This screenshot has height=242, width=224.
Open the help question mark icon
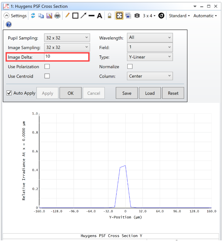pyautogui.click(x=9, y=24)
